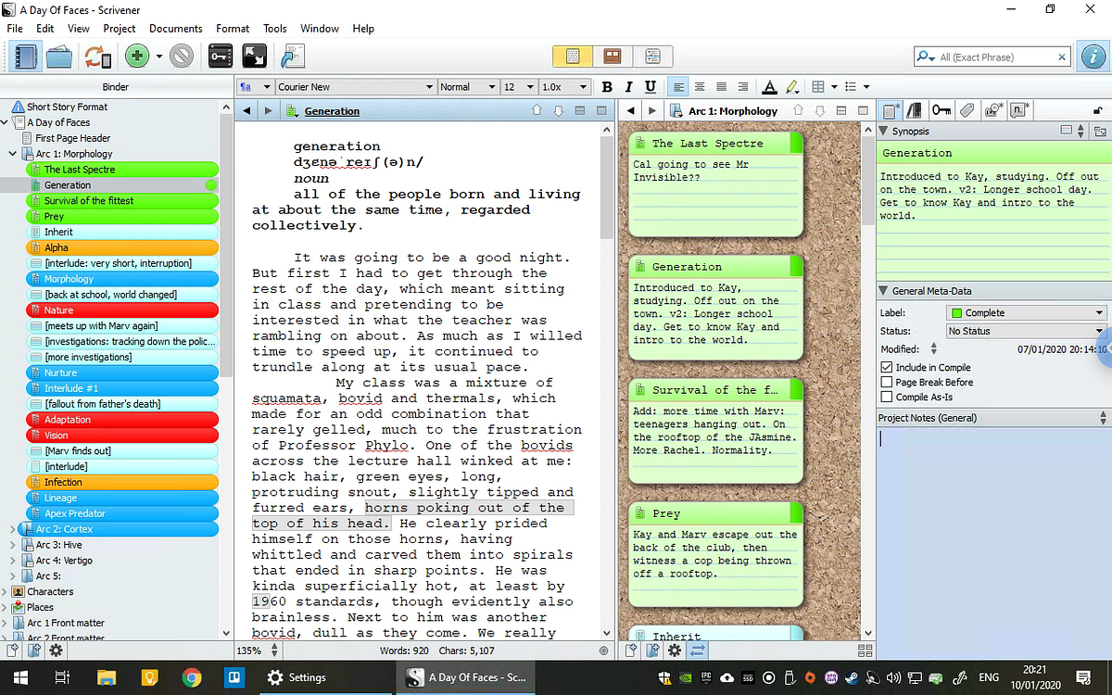Image resolution: width=1112 pixels, height=695 pixels.
Task: Open the File menu
Action: 15,29
